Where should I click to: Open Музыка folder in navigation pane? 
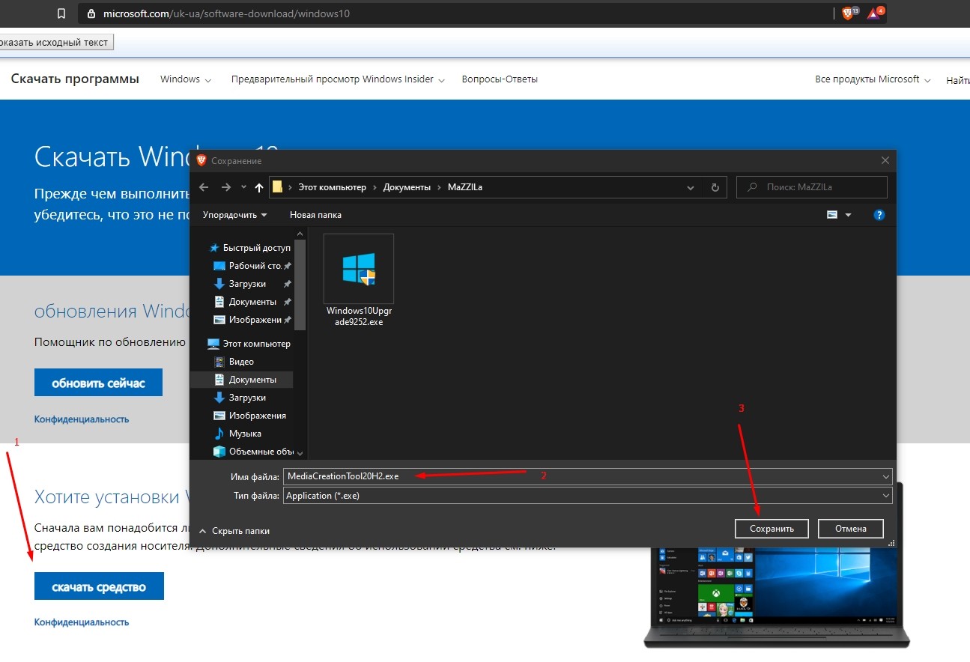237,434
